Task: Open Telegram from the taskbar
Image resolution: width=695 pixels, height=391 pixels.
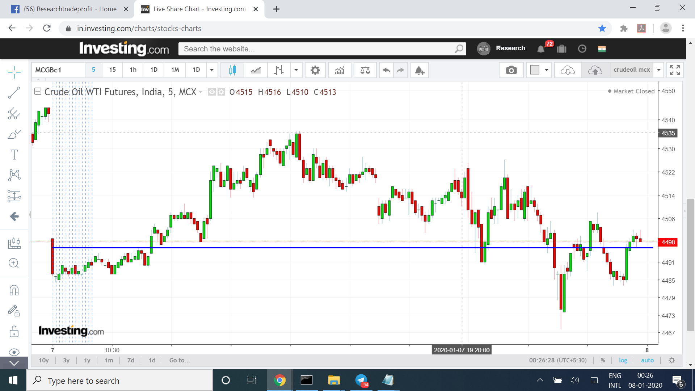Action: coord(361,380)
